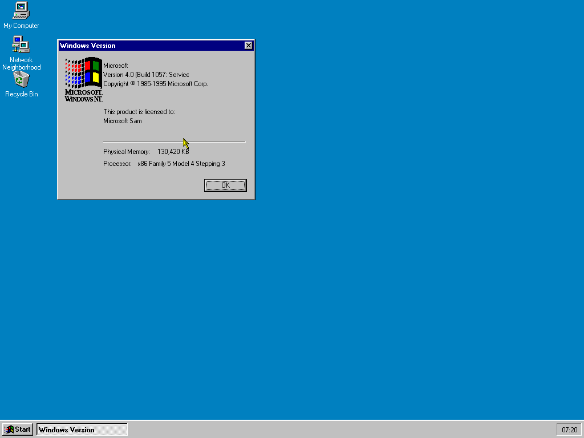Click the "Processor:" label
Image resolution: width=584 pixels, height=438 pixels.
117,164
